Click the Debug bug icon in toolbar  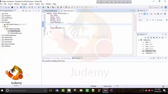click(39, 7)
